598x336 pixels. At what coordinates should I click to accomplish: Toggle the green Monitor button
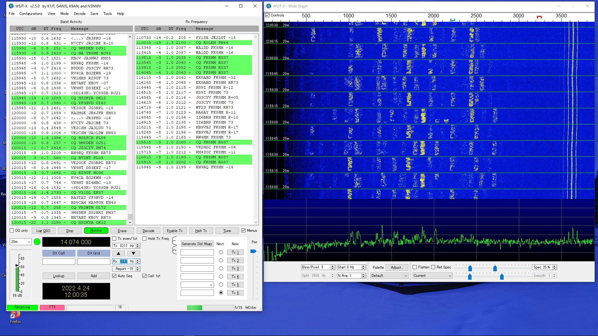pyautogui.click(x=96, y=231)
